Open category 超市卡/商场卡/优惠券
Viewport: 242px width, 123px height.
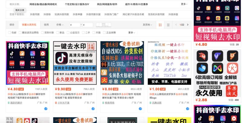pyautogui.click(x=137, y=4)
